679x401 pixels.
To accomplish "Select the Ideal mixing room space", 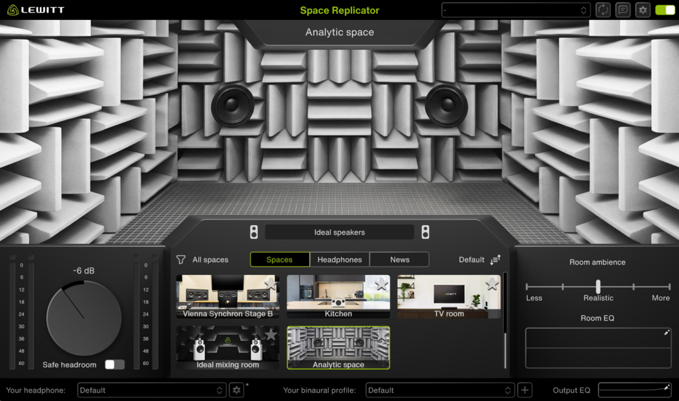I will pyautogui.click(x=228, y=348).
